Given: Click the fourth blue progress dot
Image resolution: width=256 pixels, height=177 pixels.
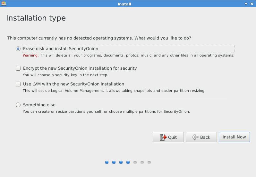Looking at the screenshot, I should pos(128,163).
